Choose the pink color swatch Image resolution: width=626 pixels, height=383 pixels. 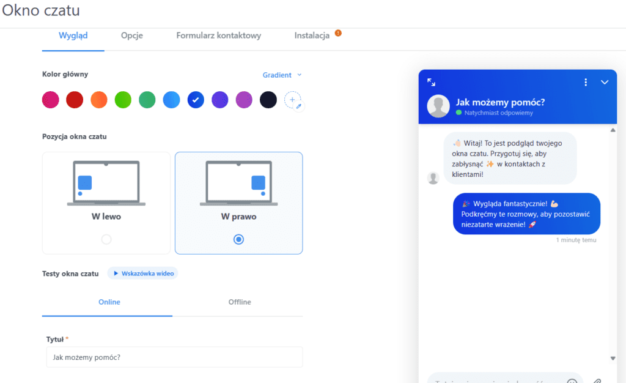[50, 100]
